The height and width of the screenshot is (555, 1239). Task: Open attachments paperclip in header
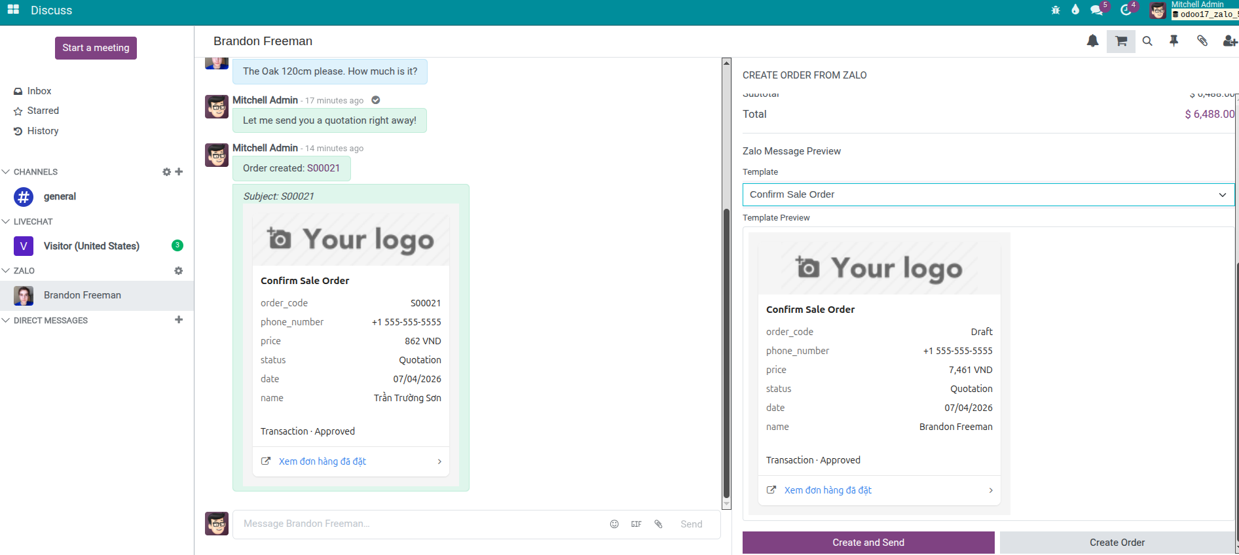tap(1202, 41)
